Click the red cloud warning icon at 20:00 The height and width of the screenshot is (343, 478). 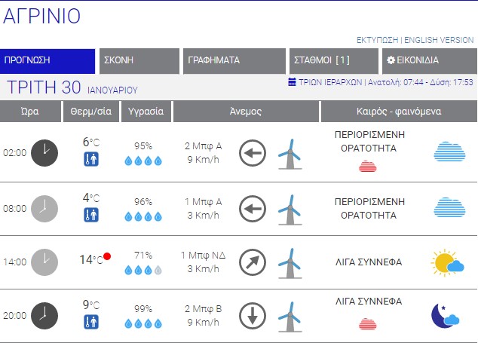(x=369, y=324)
